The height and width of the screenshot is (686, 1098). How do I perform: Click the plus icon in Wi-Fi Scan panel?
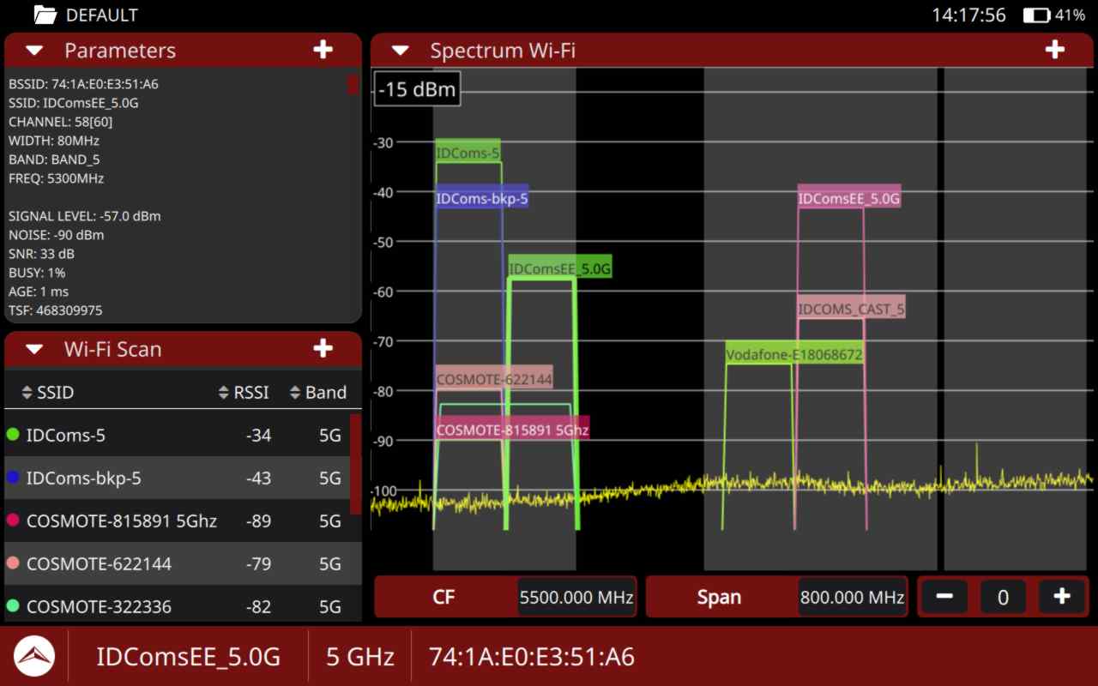[x=323, y=348]
